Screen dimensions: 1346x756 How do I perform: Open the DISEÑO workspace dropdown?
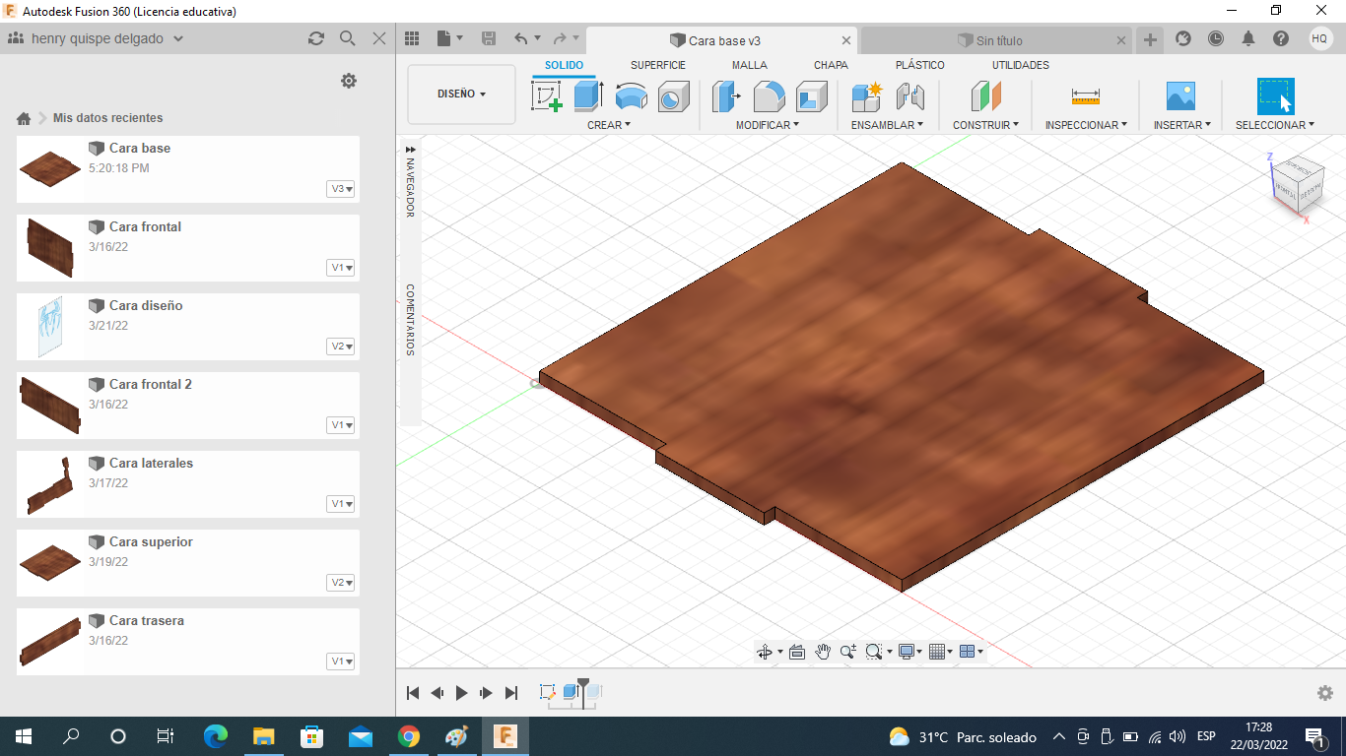click(x=461, y=94)
